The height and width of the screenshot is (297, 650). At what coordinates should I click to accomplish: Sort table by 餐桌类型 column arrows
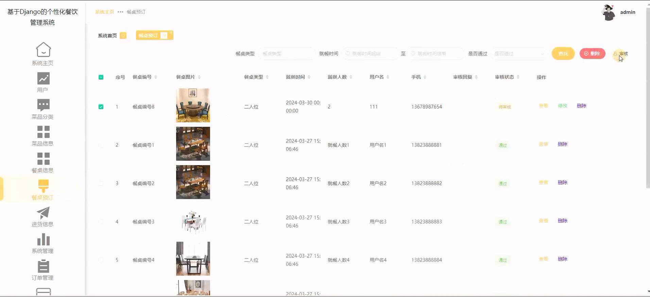pos(267,77)
